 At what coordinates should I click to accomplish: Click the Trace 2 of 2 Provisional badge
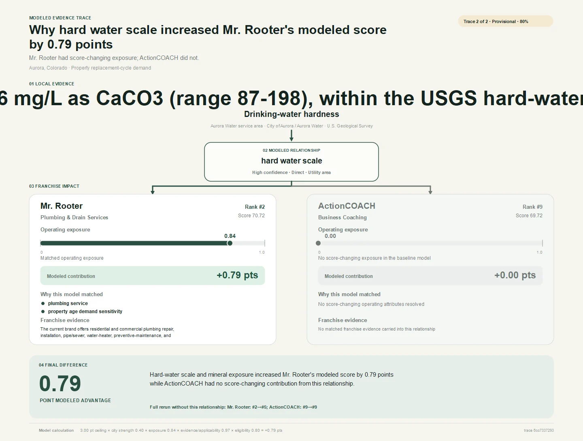(505, 21)
